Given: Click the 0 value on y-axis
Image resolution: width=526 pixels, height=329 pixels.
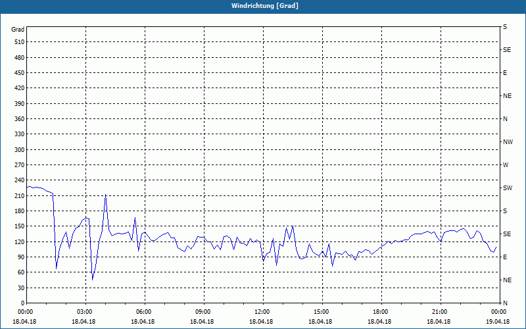Looking at the screenshot, I should [23, 303].
